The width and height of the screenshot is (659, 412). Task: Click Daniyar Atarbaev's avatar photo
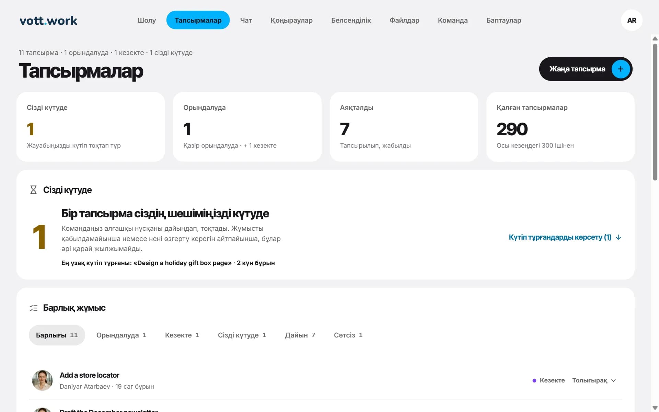(42, 380)
